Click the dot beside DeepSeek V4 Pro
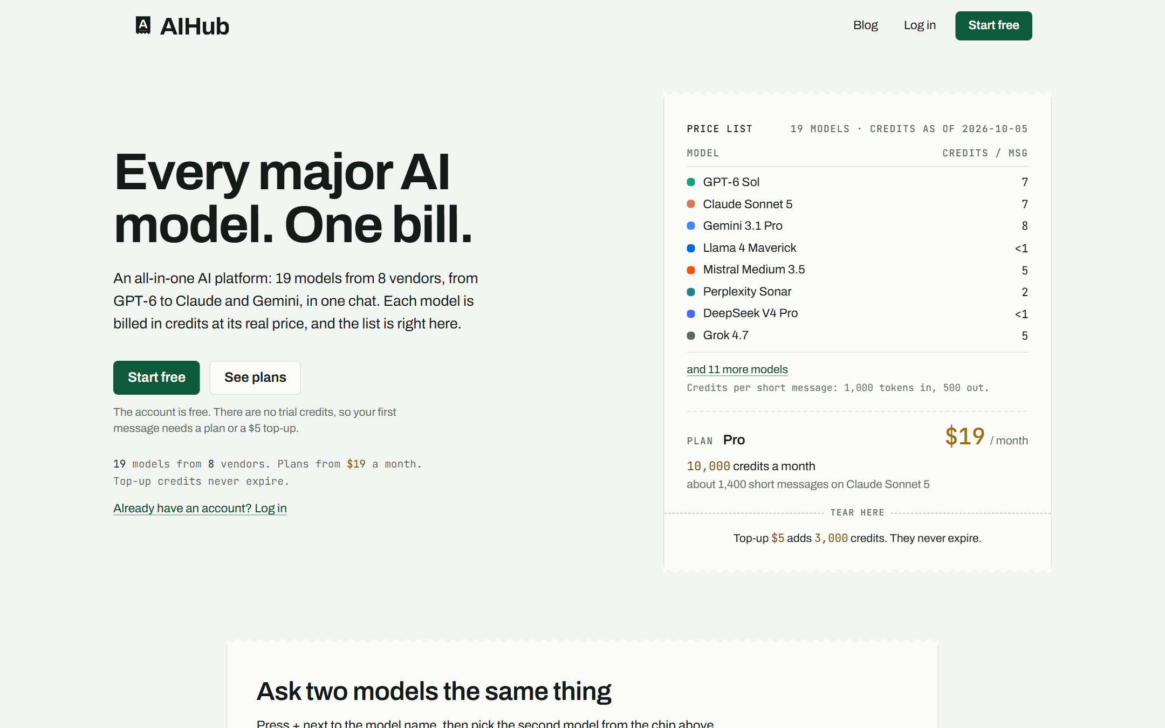 click(x=691, y=313)
